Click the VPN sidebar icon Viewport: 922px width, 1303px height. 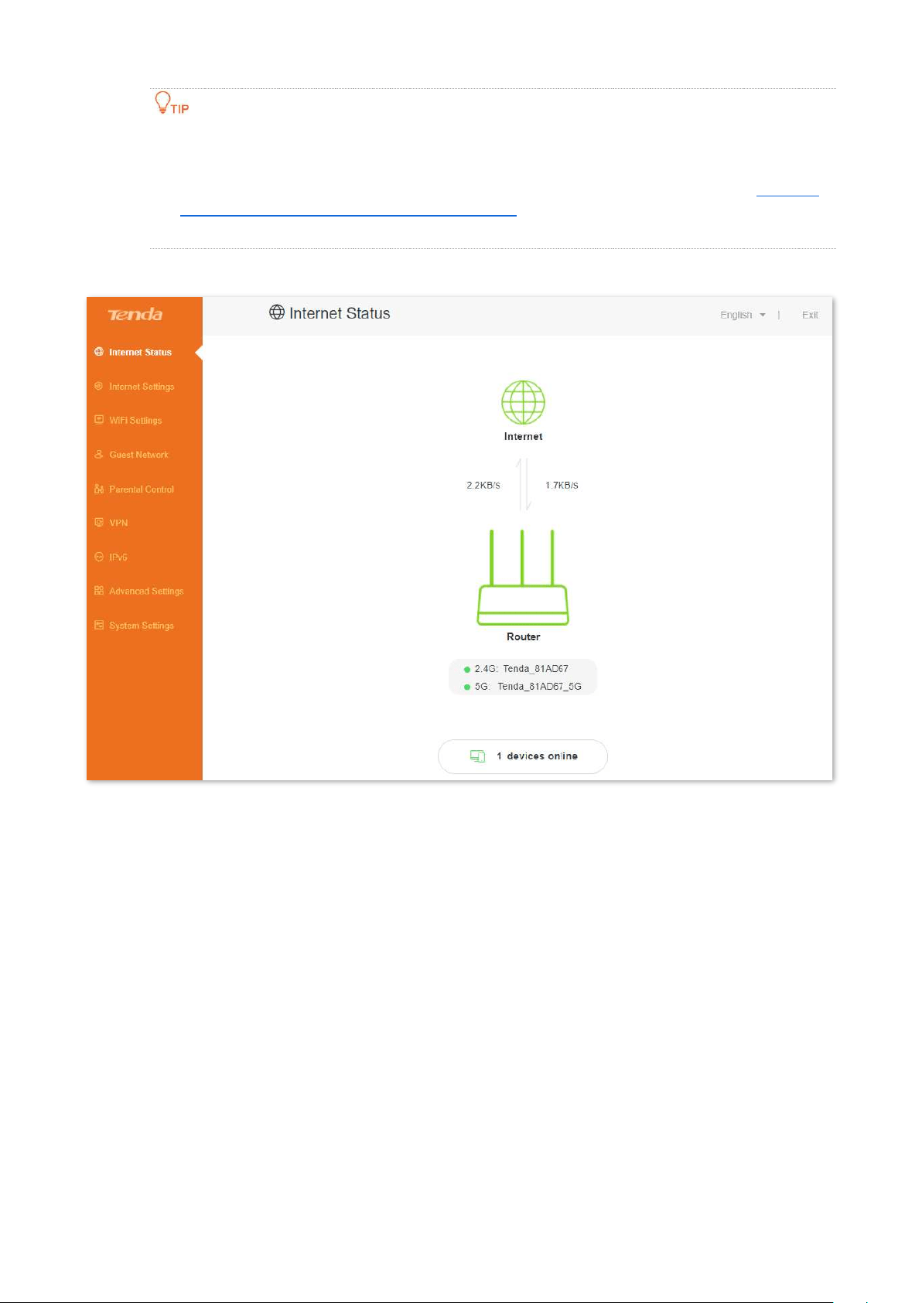coord(99,523)
